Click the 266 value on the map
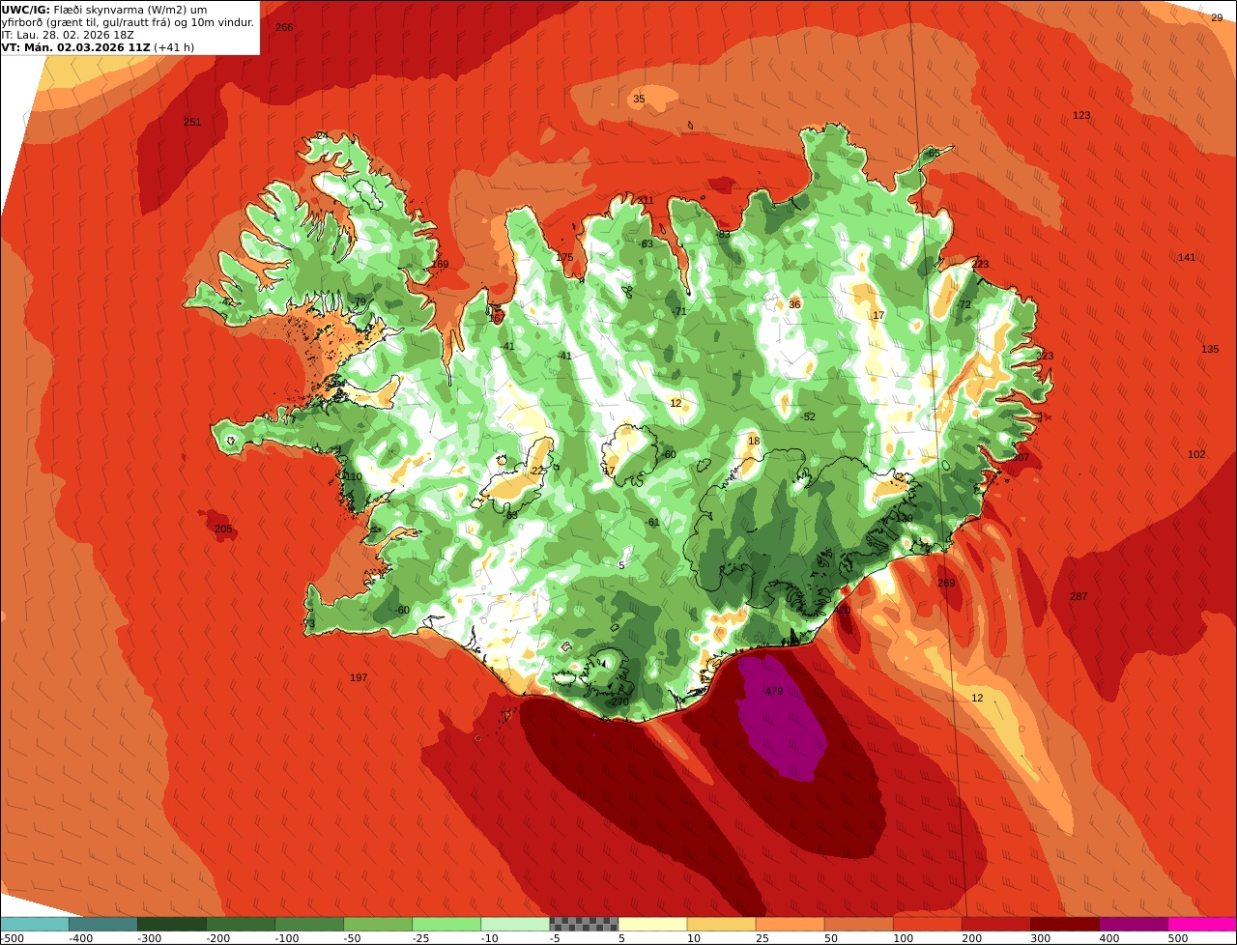The width and height of the screenshot is (1237, 945). click(x=284, y=27)
